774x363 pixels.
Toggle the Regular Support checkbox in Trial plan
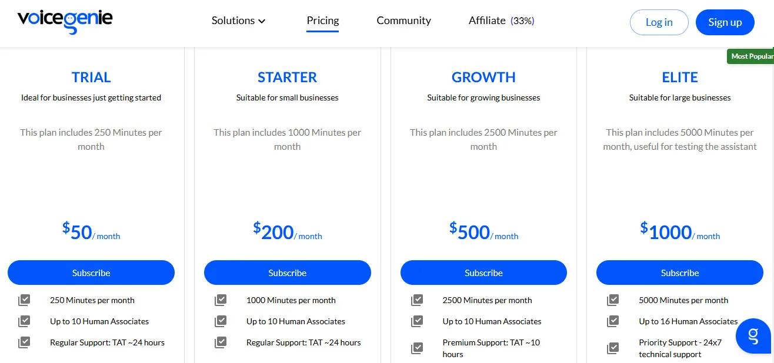pyautogui.click(x=24, y=342)
